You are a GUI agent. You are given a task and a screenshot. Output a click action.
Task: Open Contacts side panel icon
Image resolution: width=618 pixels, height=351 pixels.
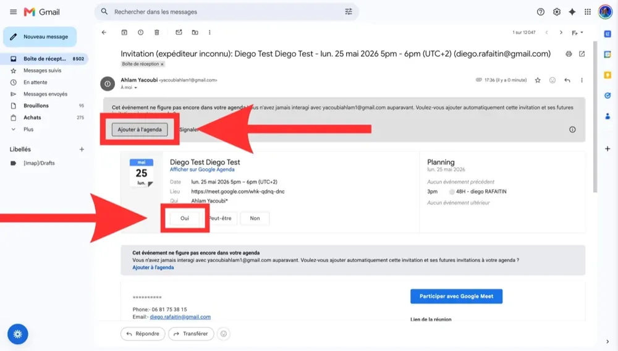(x=607, y=116)
